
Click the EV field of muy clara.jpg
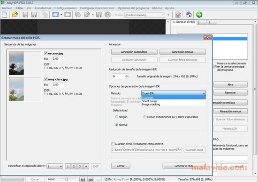pyautogui.click(x=59, y=84)
